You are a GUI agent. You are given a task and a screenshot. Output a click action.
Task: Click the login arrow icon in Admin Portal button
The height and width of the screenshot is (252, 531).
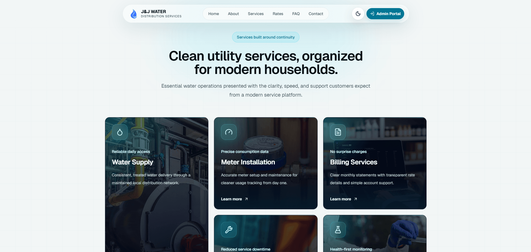pos(372,14)
